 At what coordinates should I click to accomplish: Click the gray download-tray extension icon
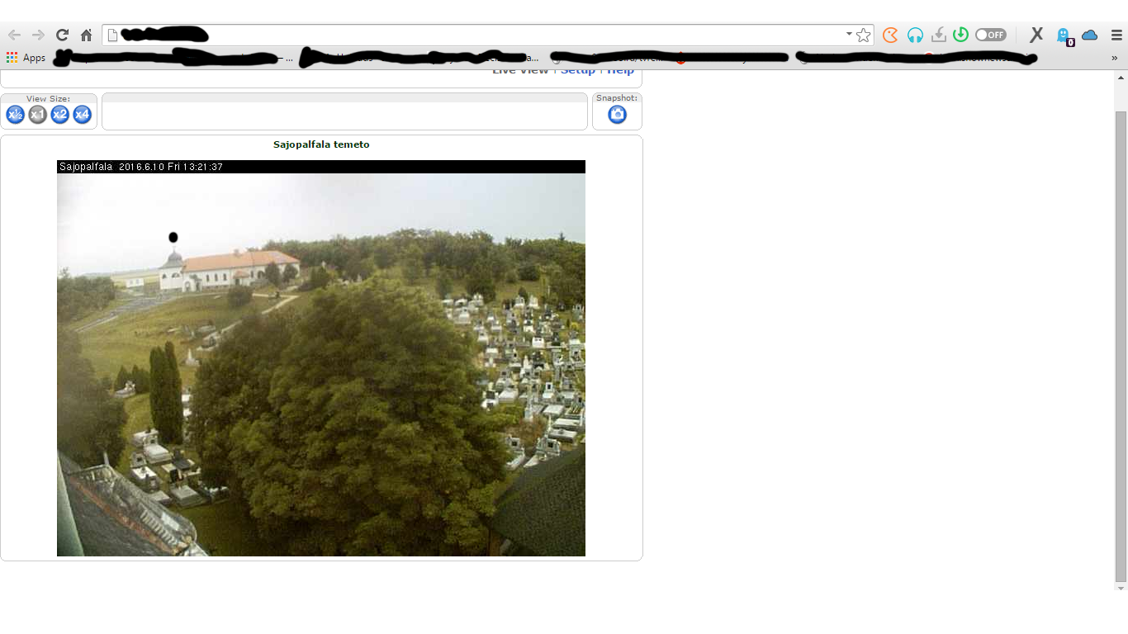[x=938, y=35]
